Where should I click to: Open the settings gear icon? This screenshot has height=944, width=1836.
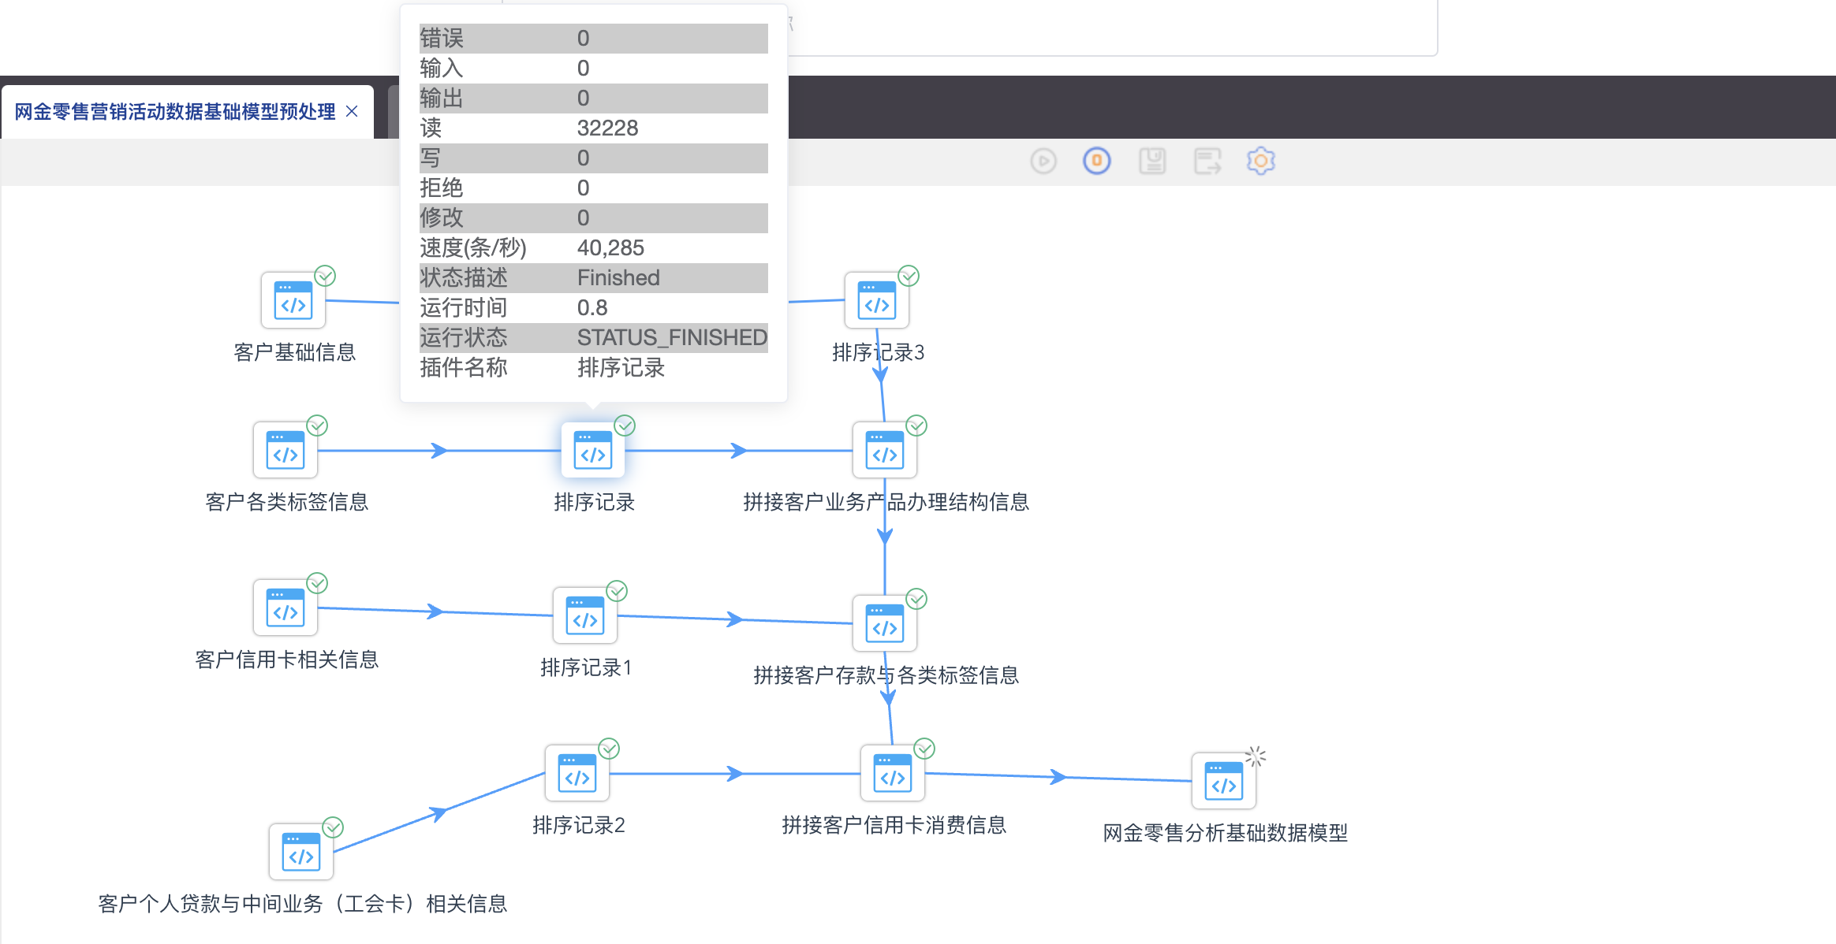pos(1260,161)
